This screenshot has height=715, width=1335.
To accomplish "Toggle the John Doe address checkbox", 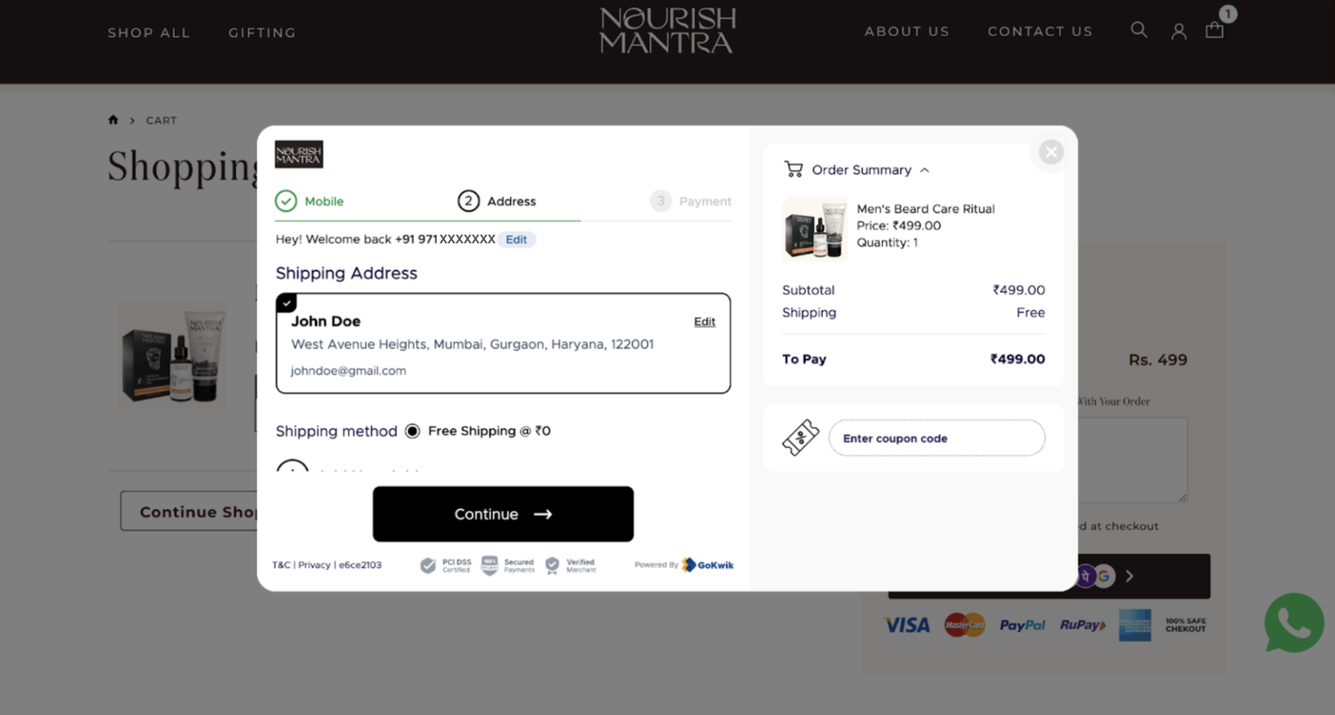I will click(287, 303).
